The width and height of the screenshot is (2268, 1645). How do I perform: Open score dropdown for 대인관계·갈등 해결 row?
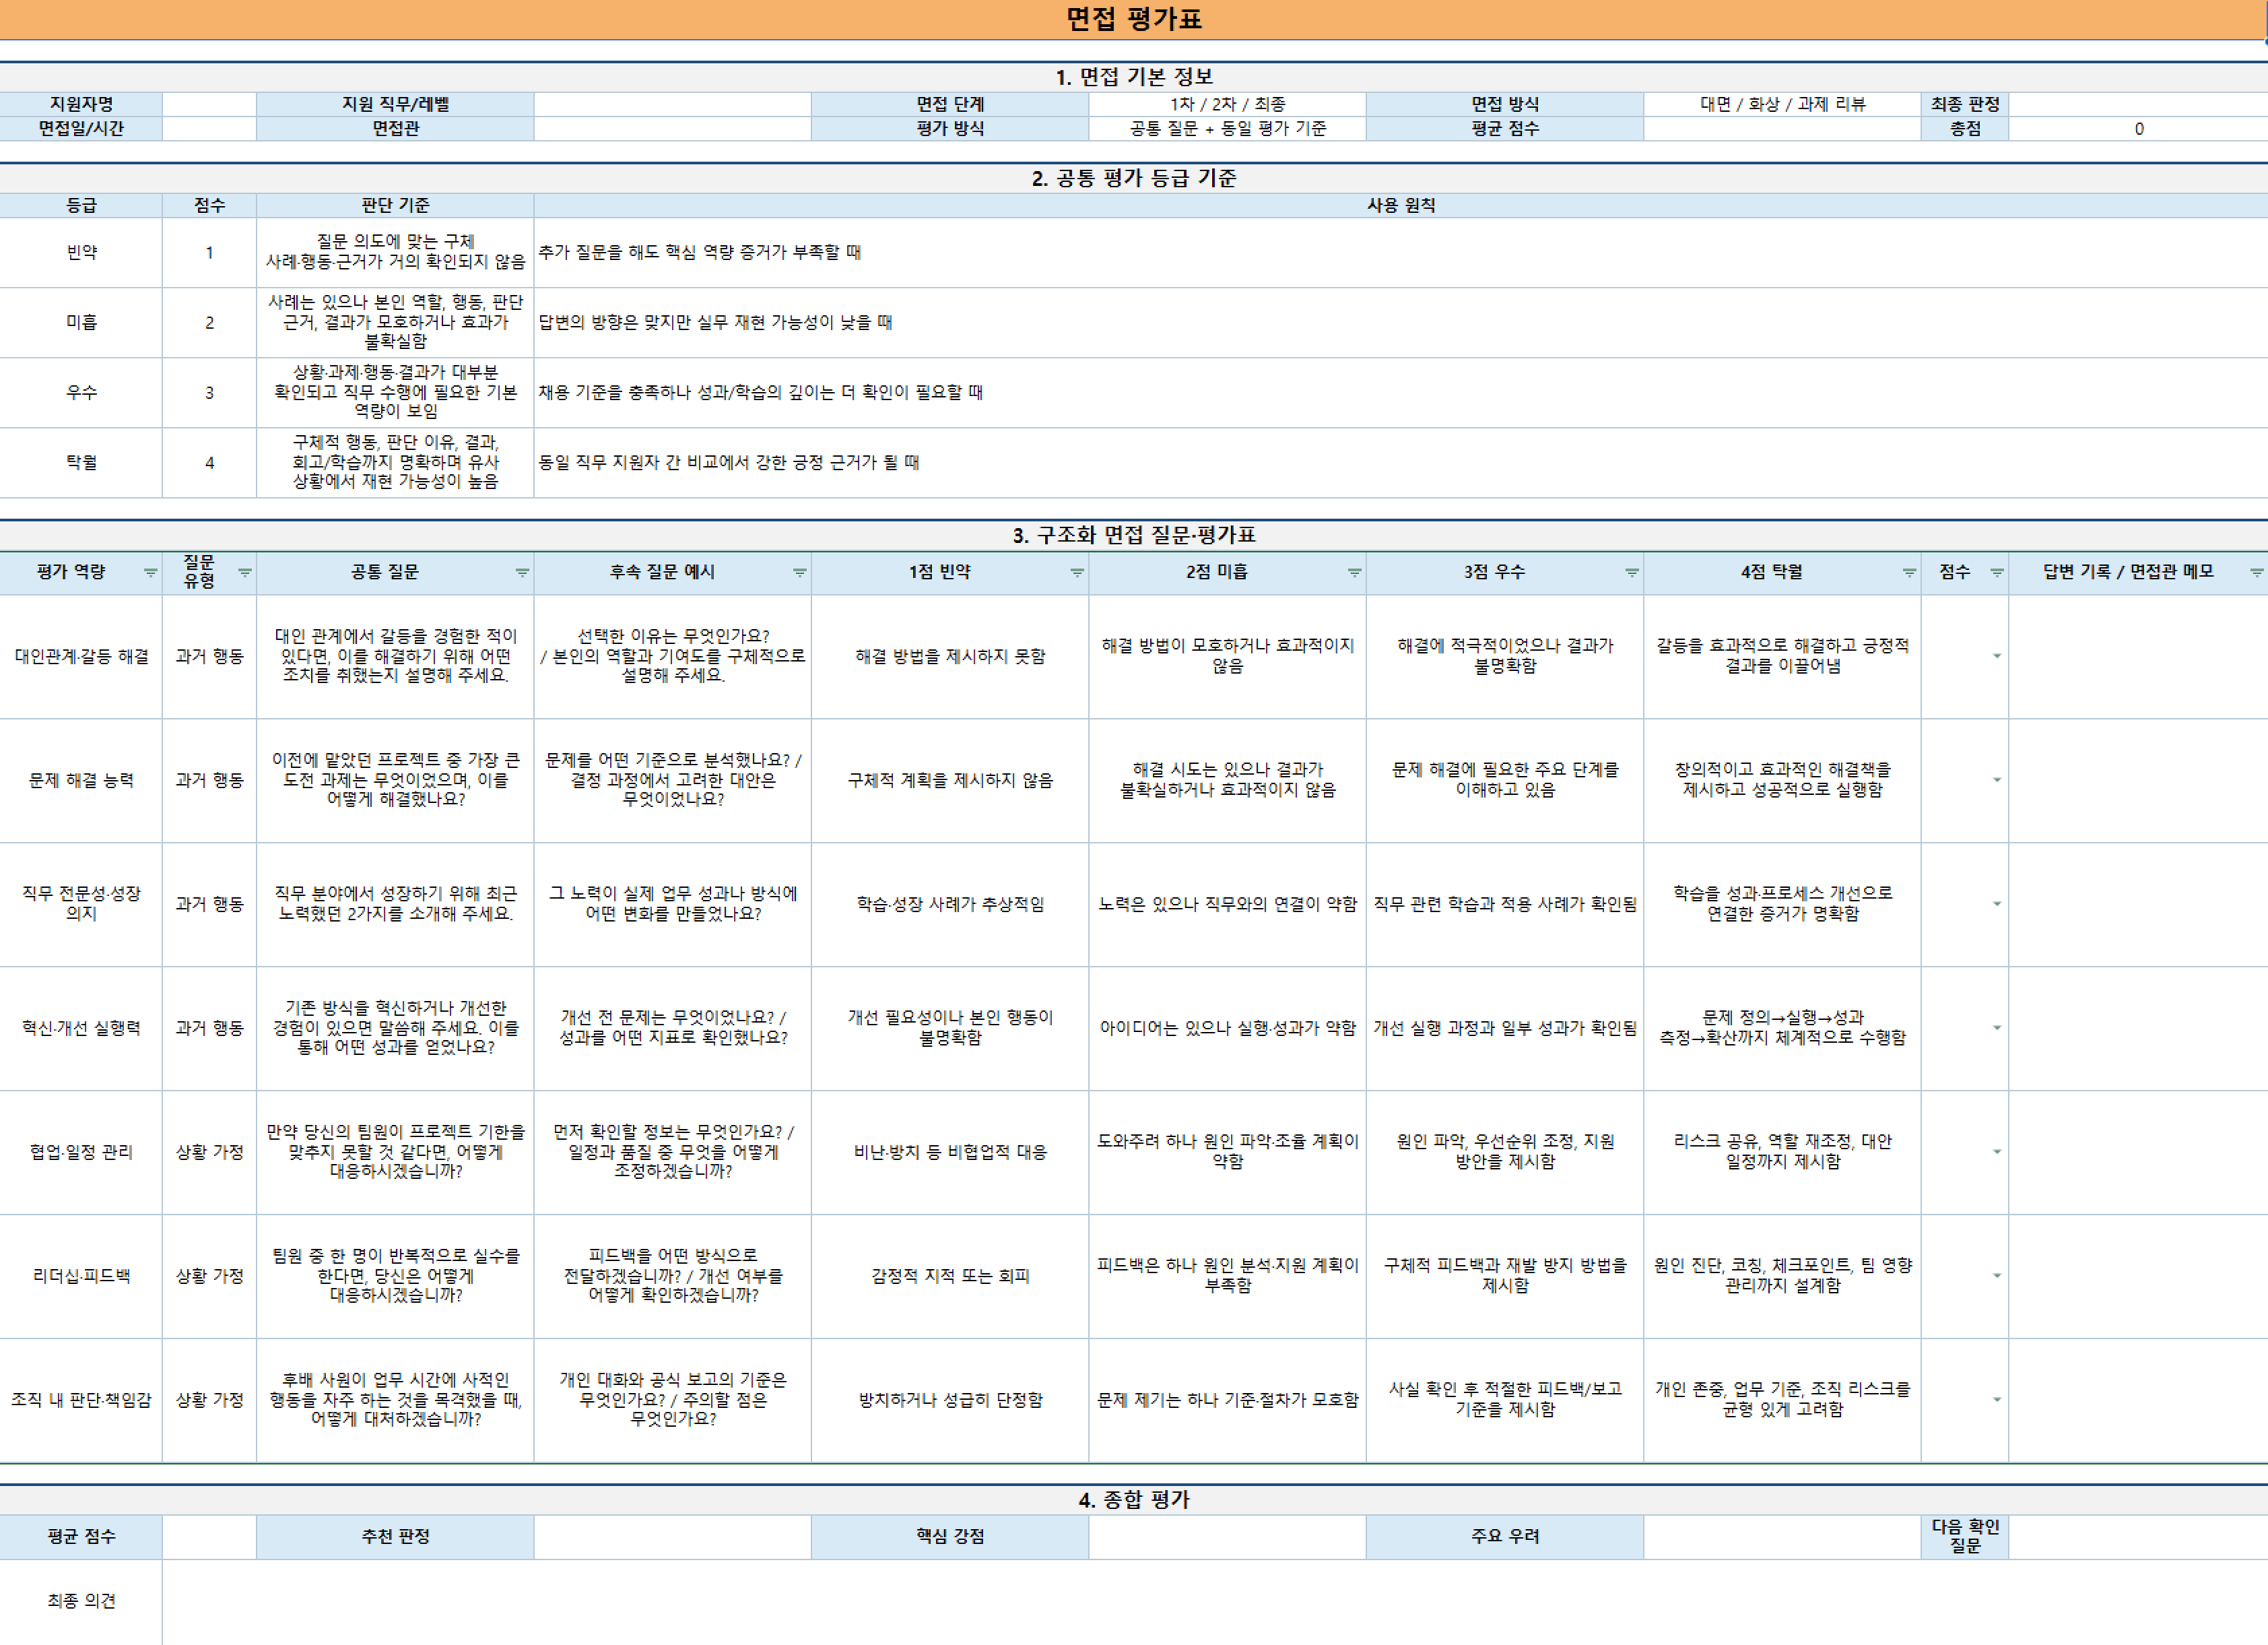click(x=1996, y=656)
